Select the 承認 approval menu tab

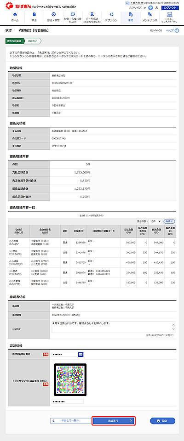click(x=130, y=17)
